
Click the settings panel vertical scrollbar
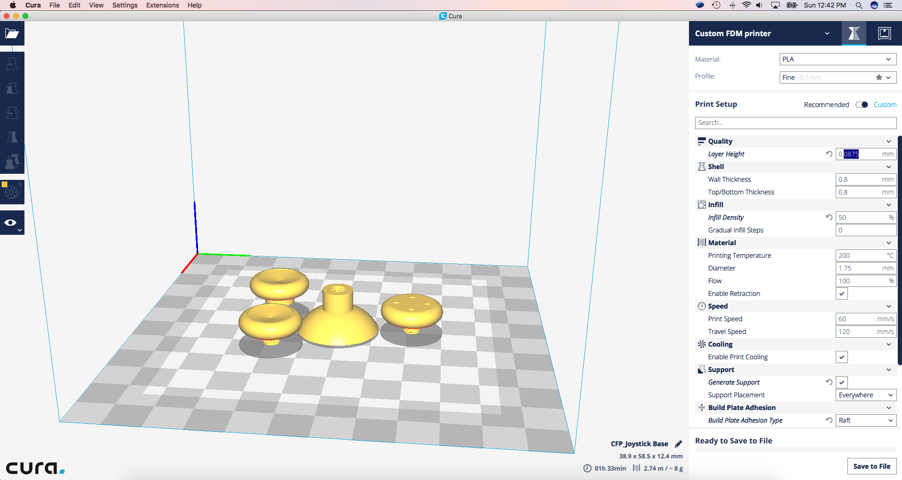(x=900, y=250)
